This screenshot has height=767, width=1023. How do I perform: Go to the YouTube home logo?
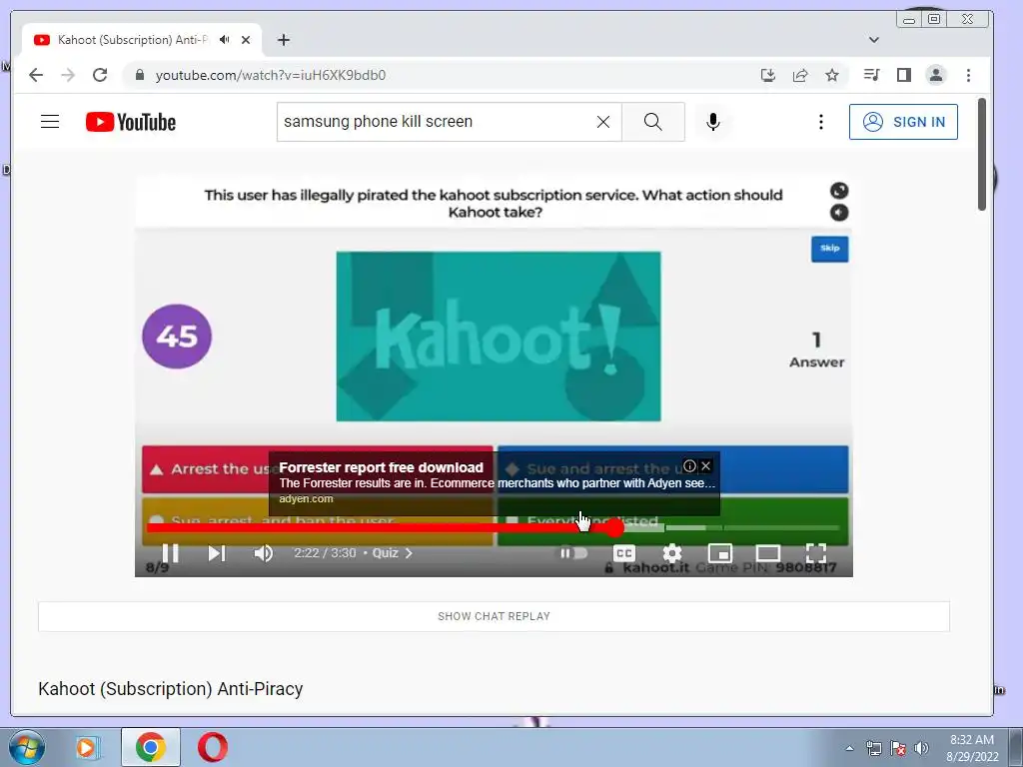point(131,122)
